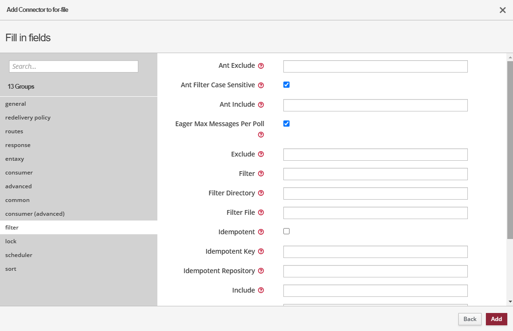Click help icon beside Ant Filter Case Sensitive
This screenshot has width=513, height=331.
tap(261, 85)
